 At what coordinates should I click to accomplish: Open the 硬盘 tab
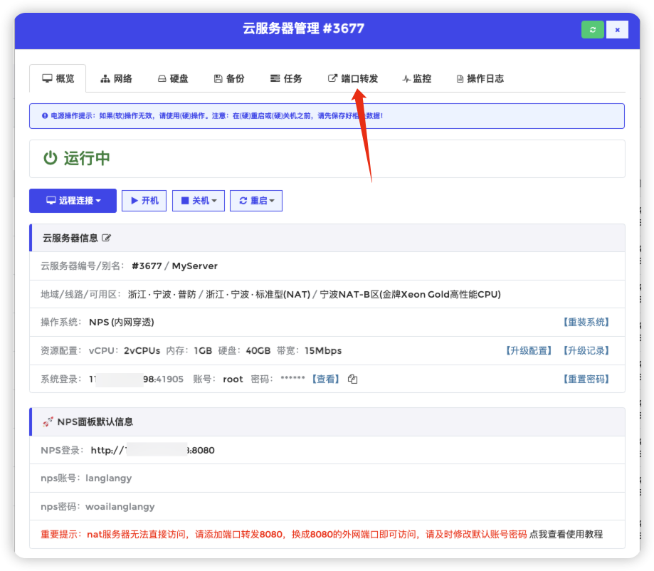[173, 78]
